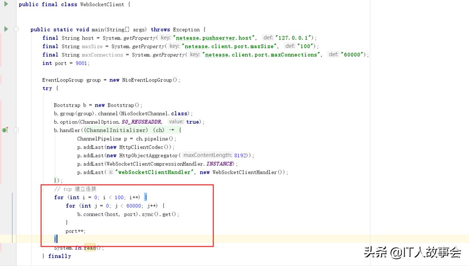Click the maxContentLength parameter hint
The image size is (469, 266).
pos(207,155)
